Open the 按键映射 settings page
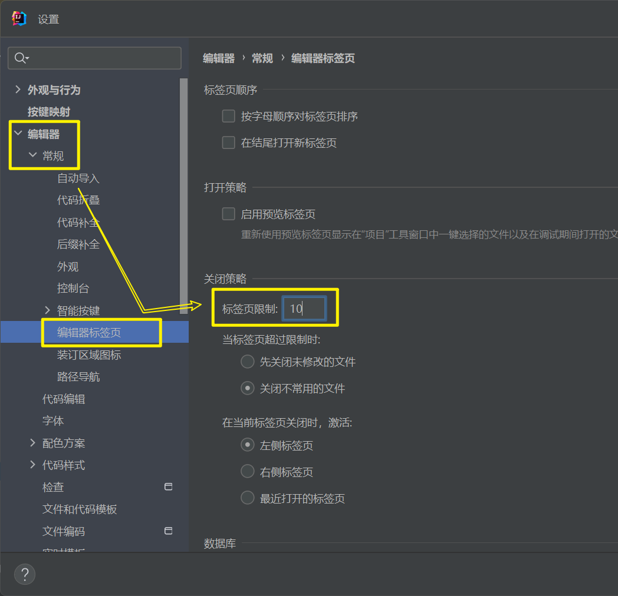This screenshot has height=596, width=618. tap(49, 112)
